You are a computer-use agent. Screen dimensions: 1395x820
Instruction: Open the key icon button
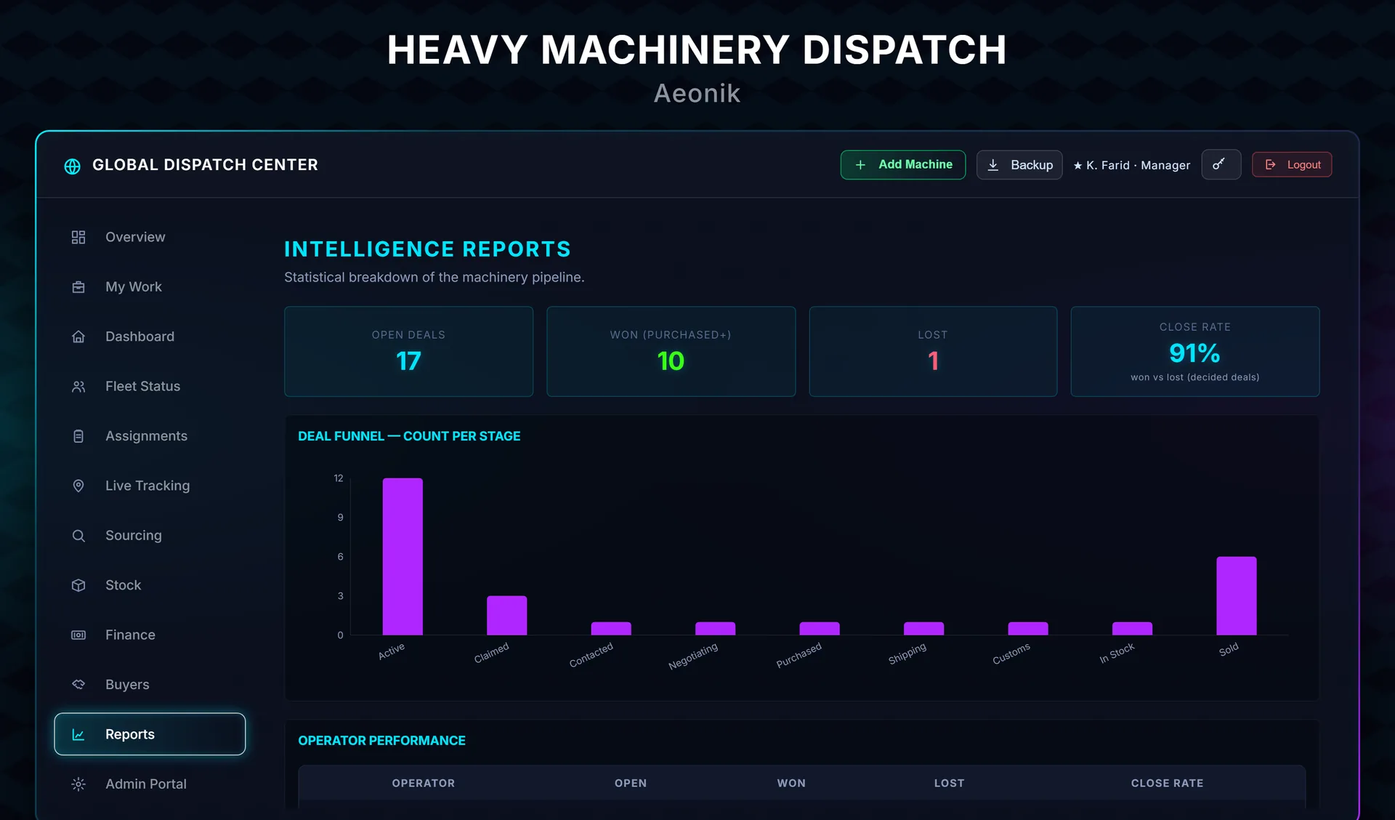coord(1221,164)
